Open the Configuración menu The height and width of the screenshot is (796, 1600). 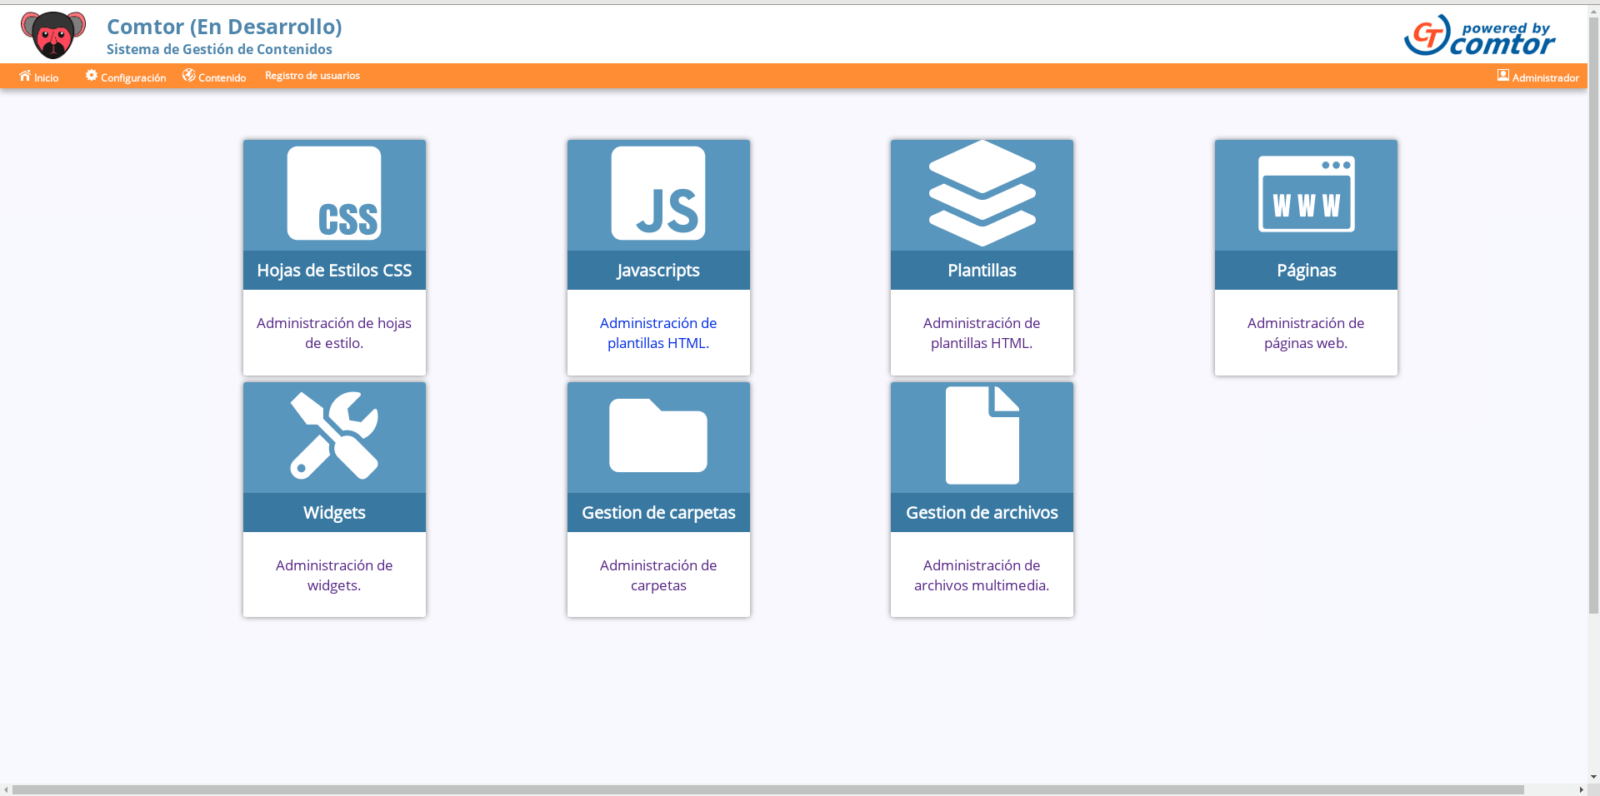[126, 77]
